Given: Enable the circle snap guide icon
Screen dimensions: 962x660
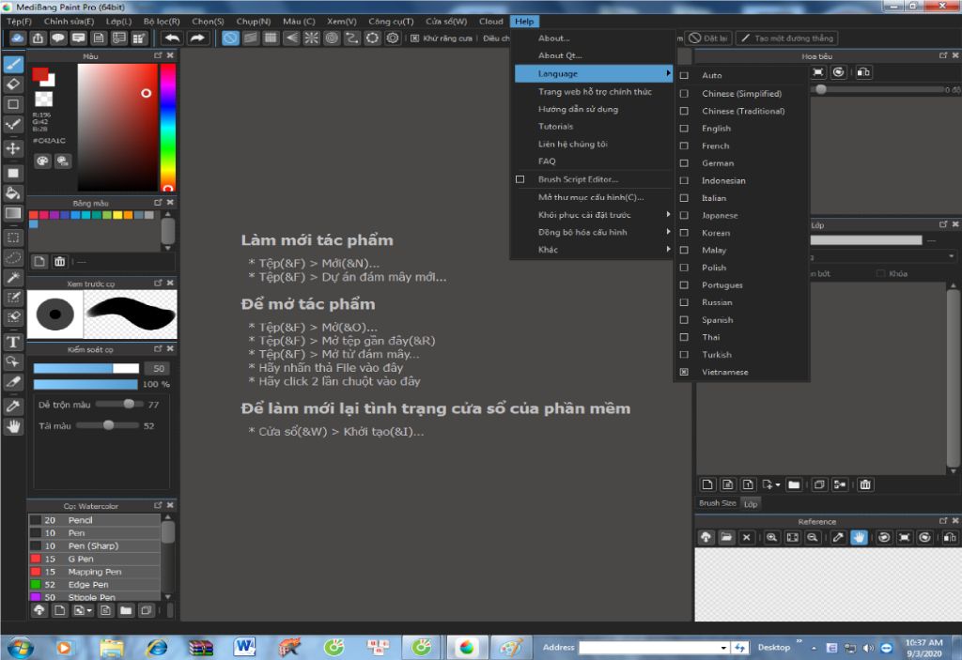Looking at the screenshot, I should (x=332, y=38).
